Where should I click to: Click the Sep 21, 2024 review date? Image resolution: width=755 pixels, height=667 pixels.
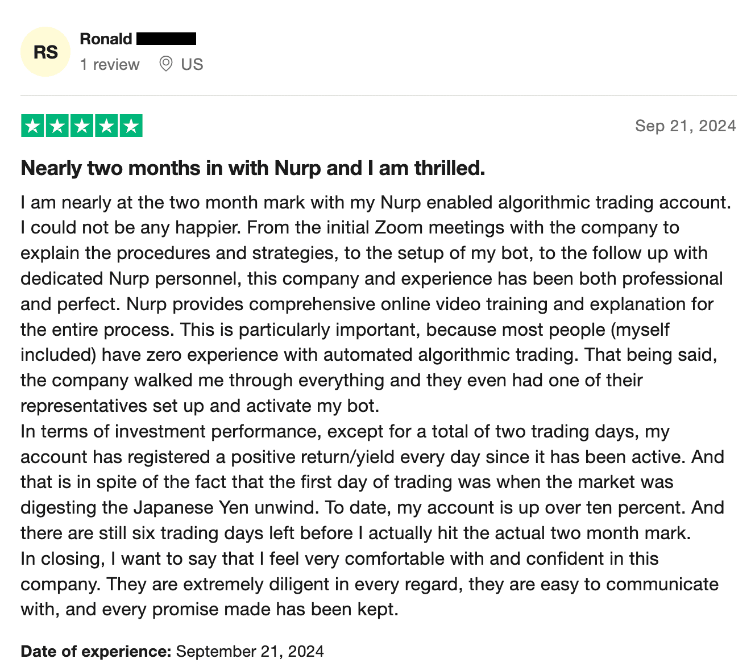(685, 126)
